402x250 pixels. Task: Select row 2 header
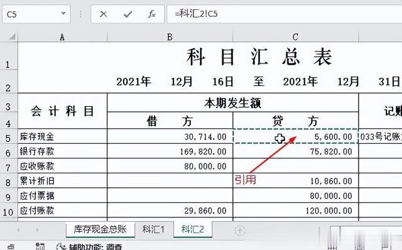(8, 81)
